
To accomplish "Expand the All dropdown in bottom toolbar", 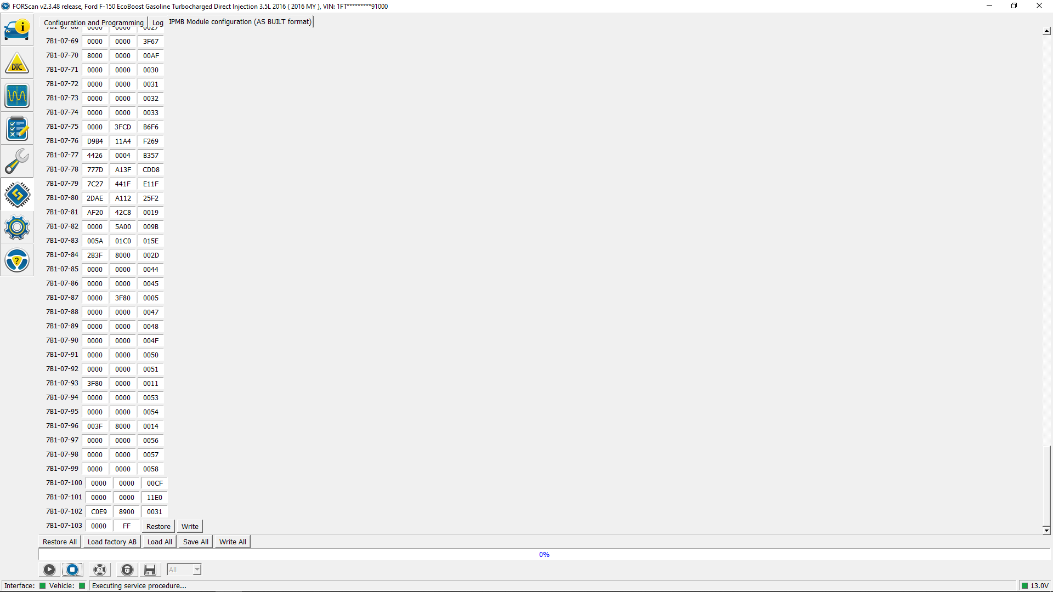I will (196, 570).
